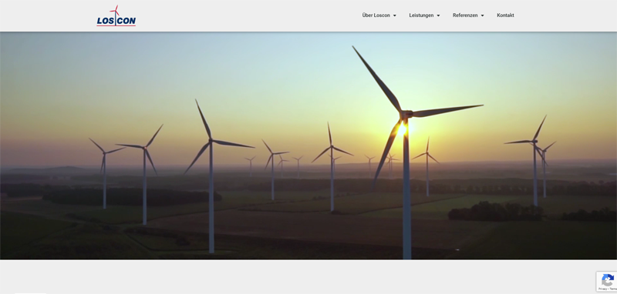Open the reCAPTCHA Terms link
Image resolution: width=617 pixels, height=294 pixels.
pyautogui.click(x=613, y=289)
